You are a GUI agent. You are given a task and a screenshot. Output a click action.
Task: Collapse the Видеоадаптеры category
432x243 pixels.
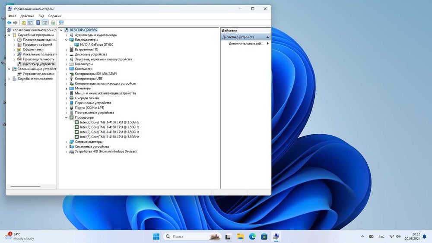(67, 40)
